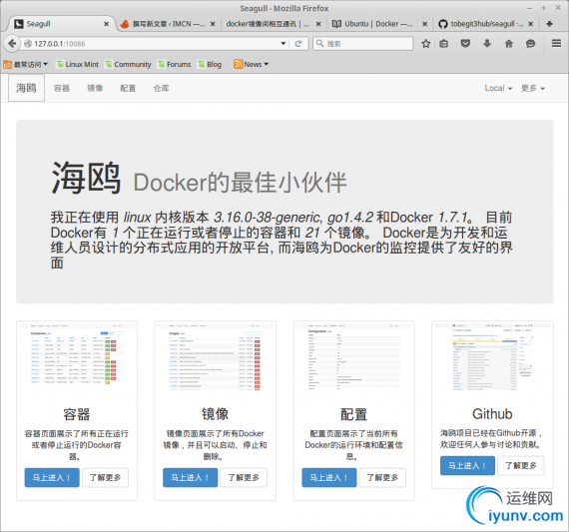Open the Blog bookmark
This screenshot has width=569, height=532.
click(x=210, y=65)
